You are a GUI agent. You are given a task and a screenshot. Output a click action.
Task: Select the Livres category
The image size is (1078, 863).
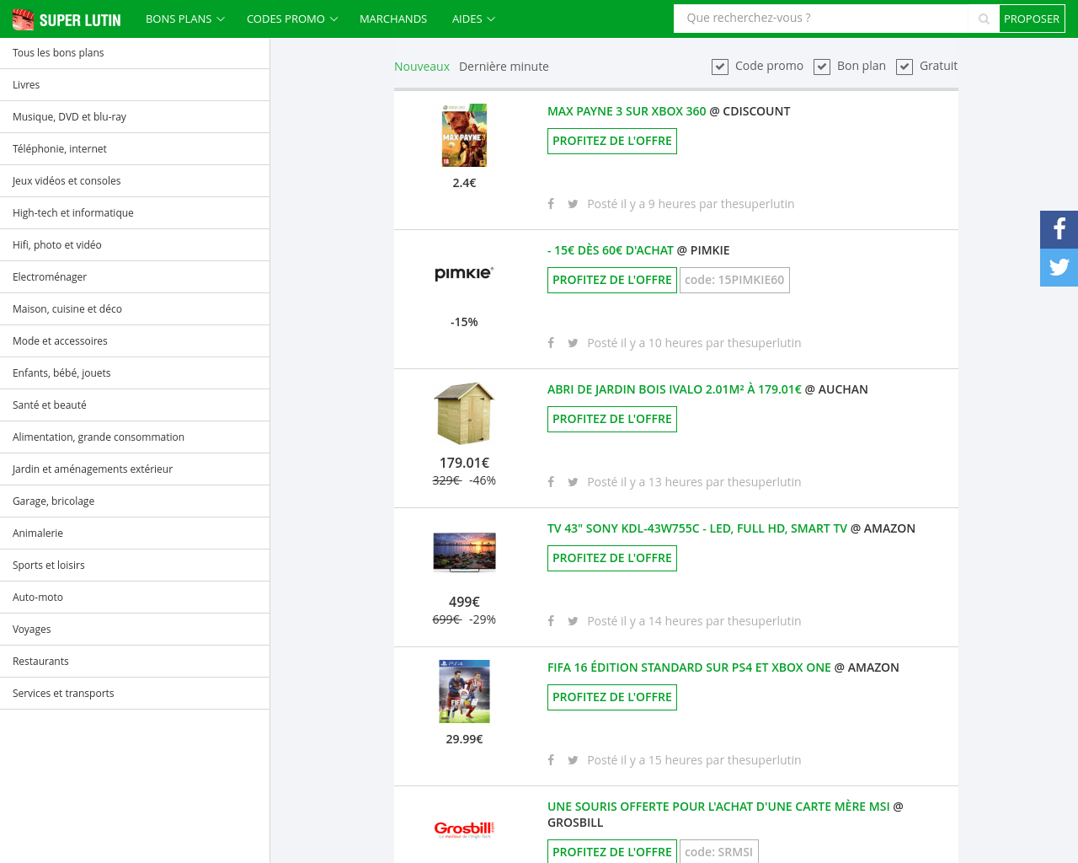[135, 85]
